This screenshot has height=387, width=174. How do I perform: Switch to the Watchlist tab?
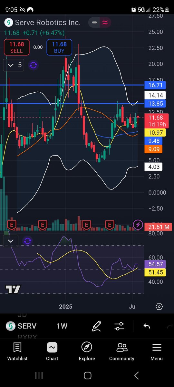click(x=17, y=352)
